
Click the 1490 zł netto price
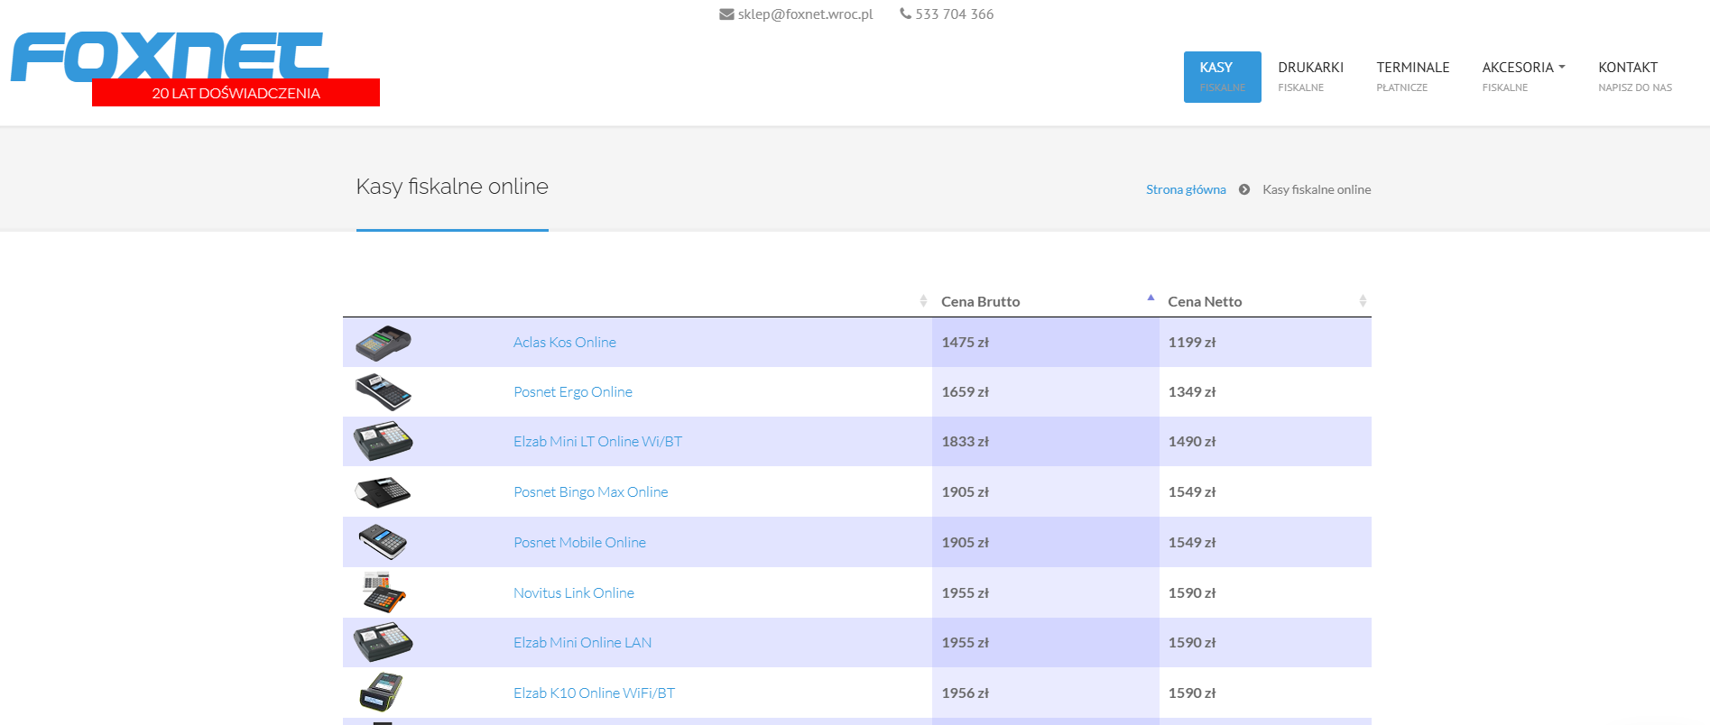[1192, 441]
